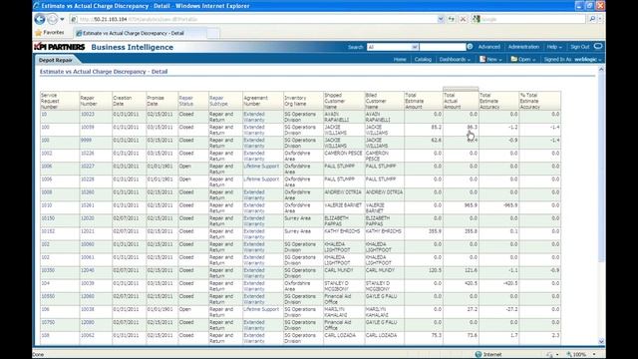Open repair number 10038 link

[x=88, y=310]
